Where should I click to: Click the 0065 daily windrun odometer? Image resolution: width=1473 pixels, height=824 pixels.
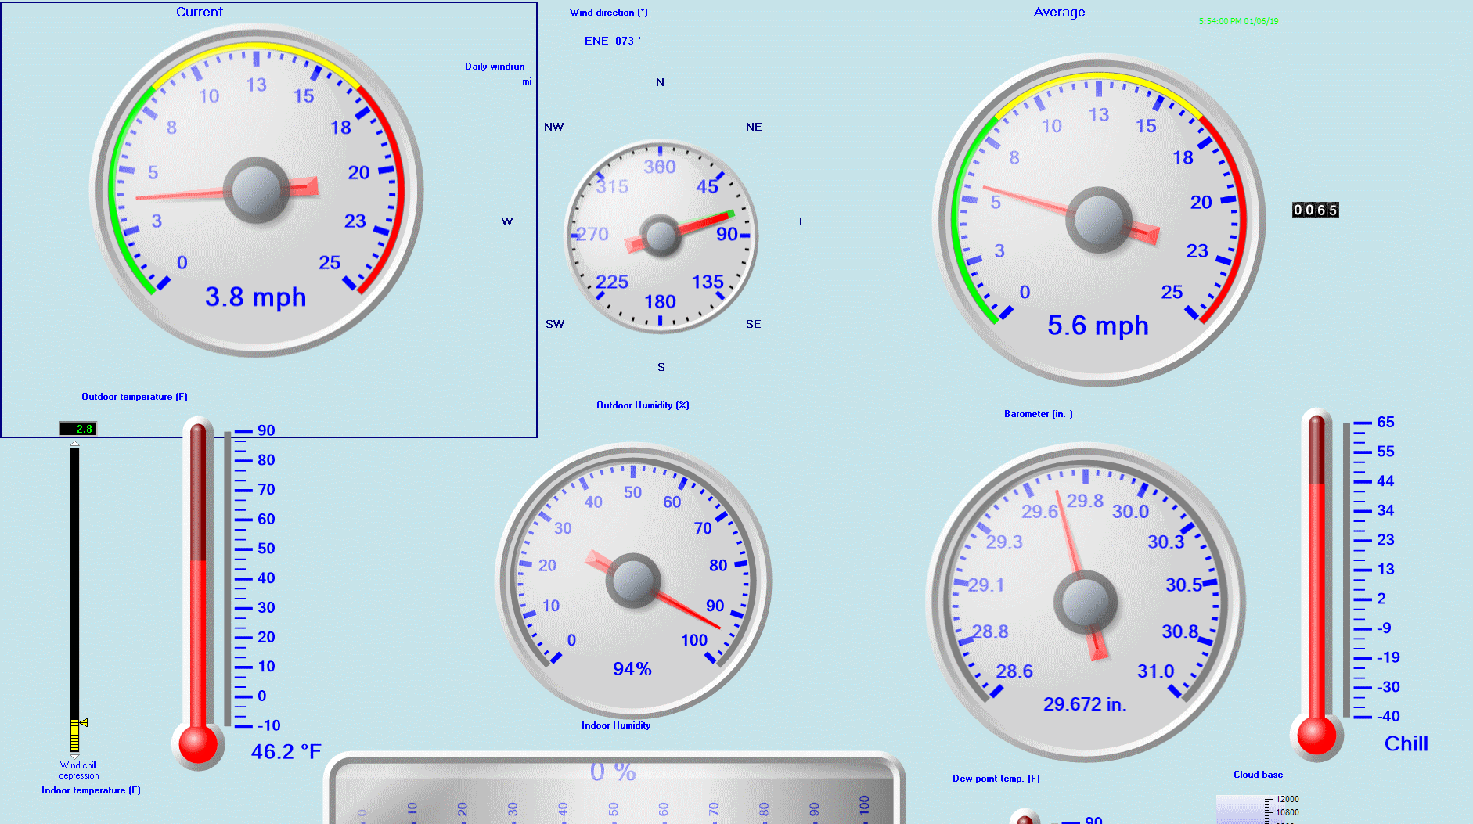[1315, 210]
